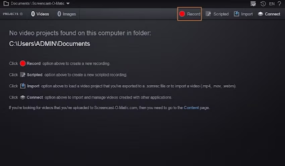Viewport: 285px width, 166px height.
Task: Click the info dot next to PROJECTS
Action: coord(21,14)
